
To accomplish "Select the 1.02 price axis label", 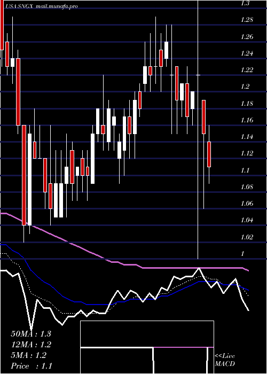I will coord(247,237).
